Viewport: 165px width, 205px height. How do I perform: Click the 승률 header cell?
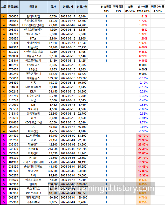click(x=130, y=7)
